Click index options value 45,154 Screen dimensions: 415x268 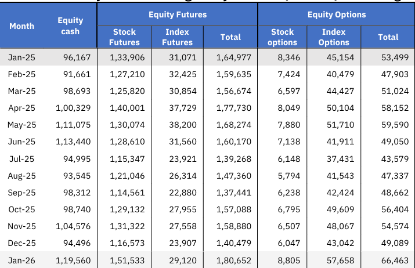coord(340,57)
